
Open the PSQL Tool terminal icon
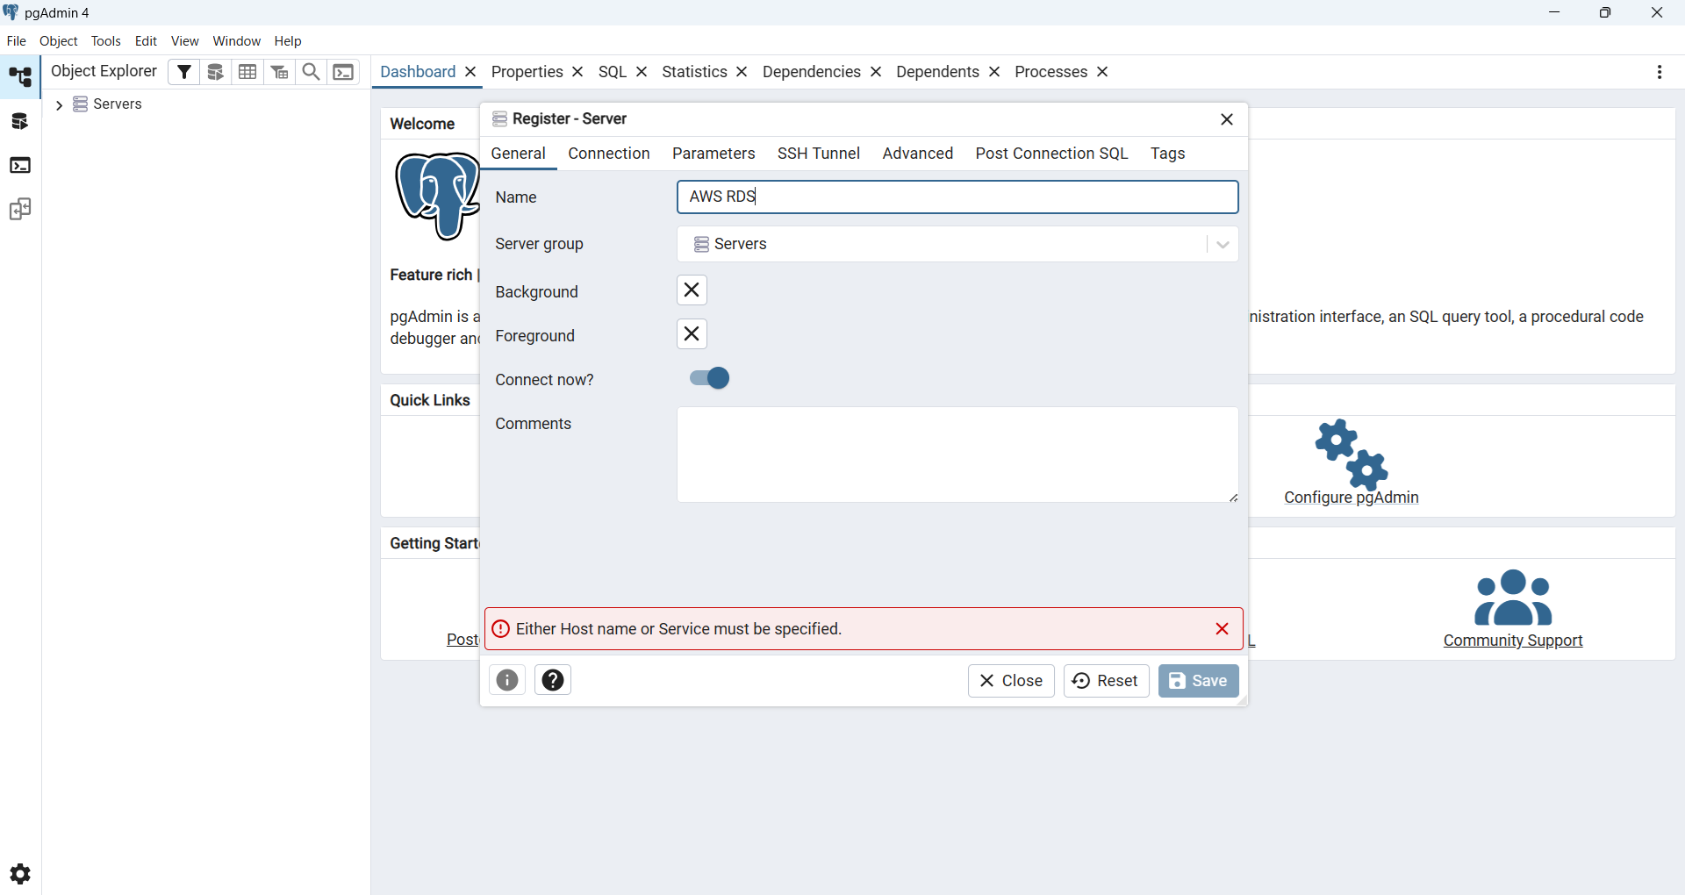344,72
